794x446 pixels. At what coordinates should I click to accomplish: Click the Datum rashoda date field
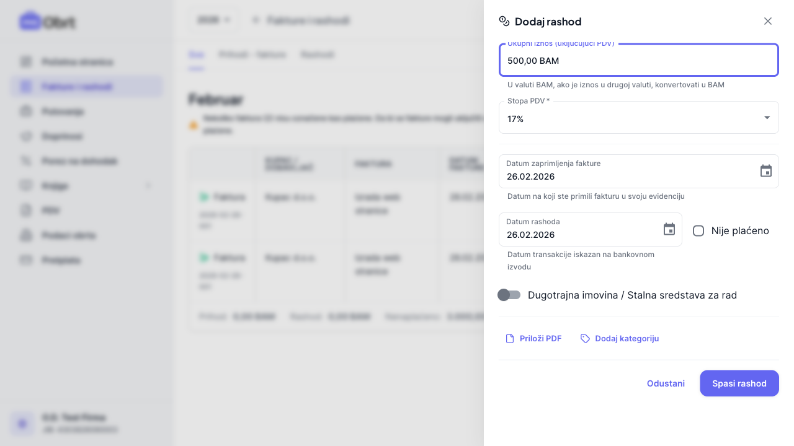click(x=580, y=235)
